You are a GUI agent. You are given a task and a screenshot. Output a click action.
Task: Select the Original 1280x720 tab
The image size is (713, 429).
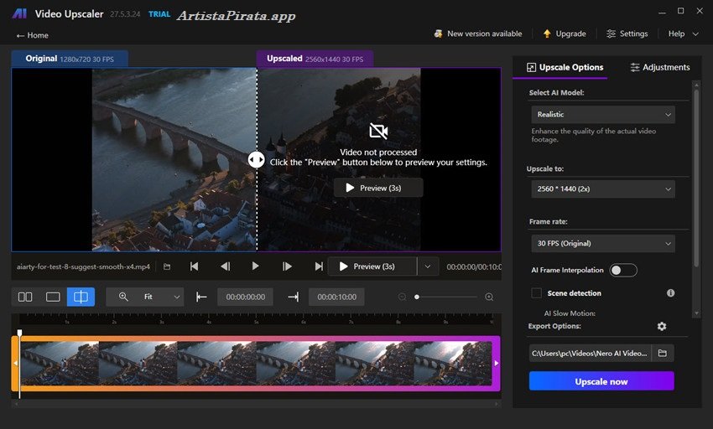click(70, 59)
